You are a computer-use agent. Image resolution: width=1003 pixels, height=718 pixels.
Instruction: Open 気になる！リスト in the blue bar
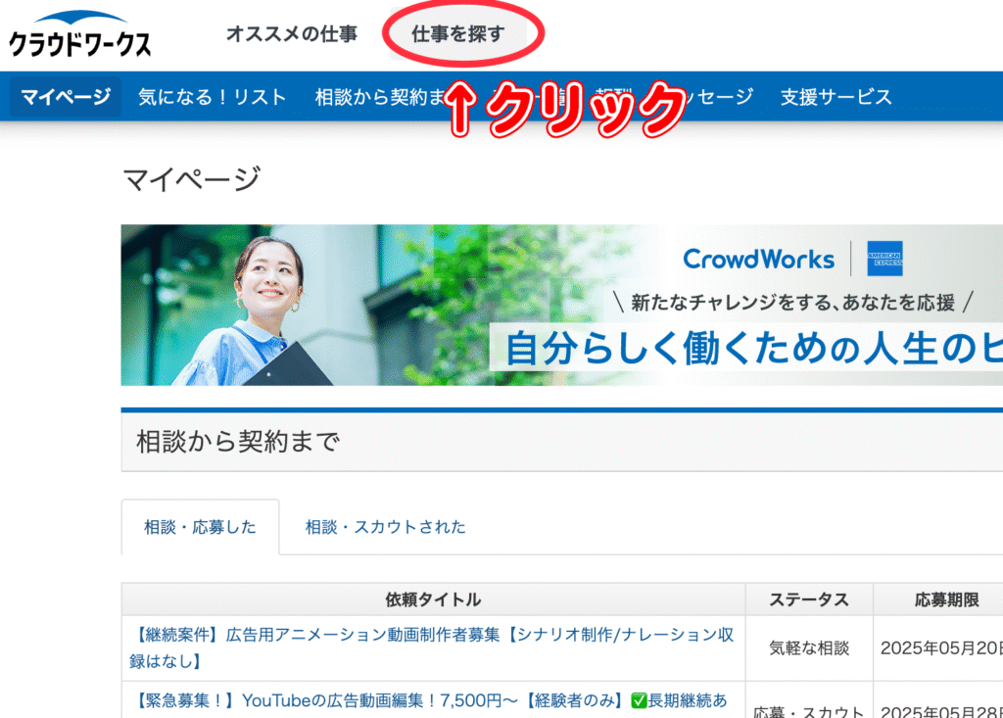coord(212,97)
